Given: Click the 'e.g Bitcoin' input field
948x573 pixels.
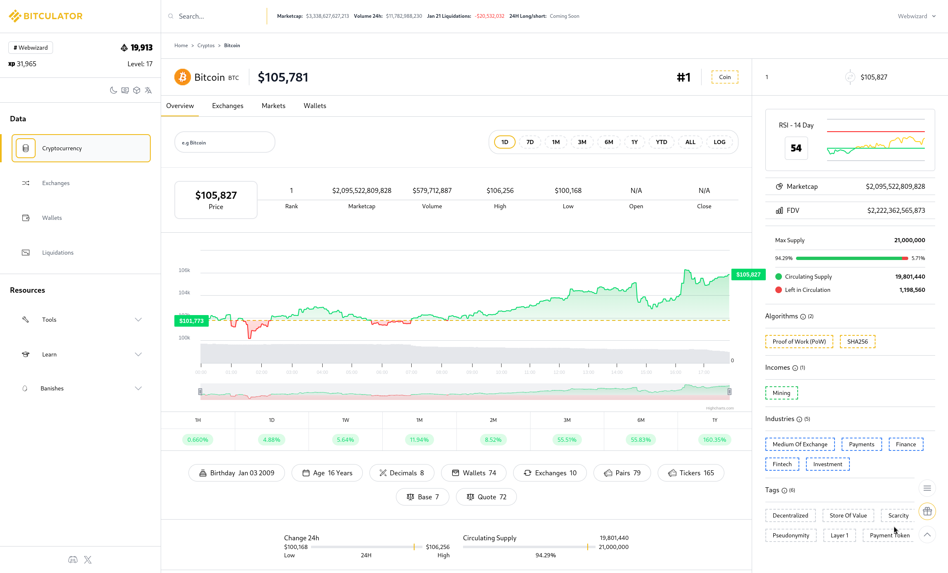Looking at the screenshot, I should pos(225,142).
